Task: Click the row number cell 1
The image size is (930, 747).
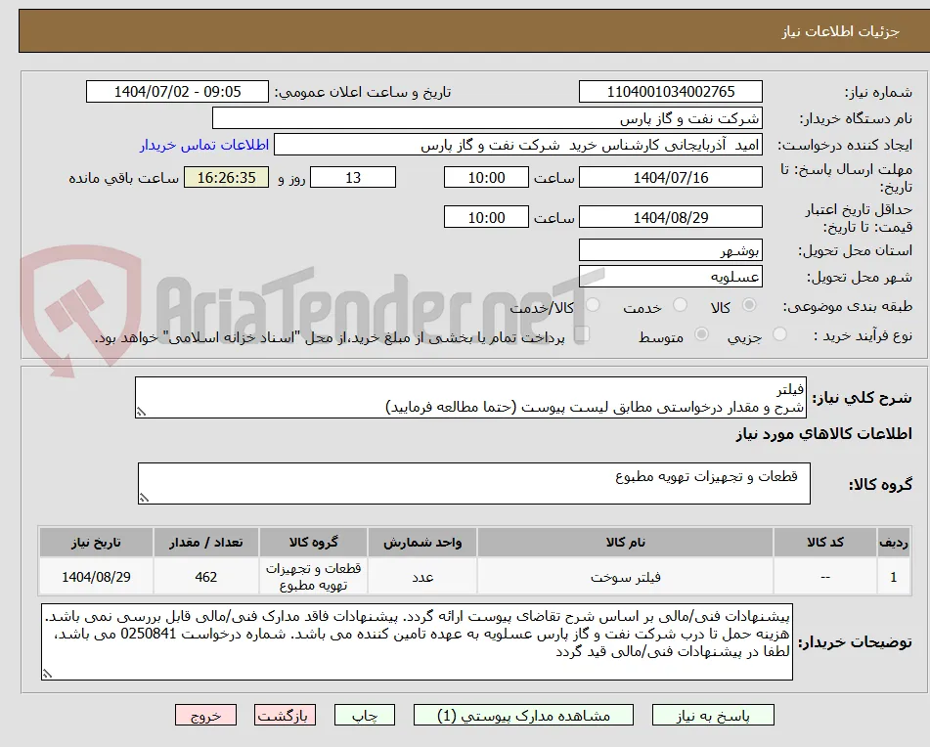Action: pos(893,576)
